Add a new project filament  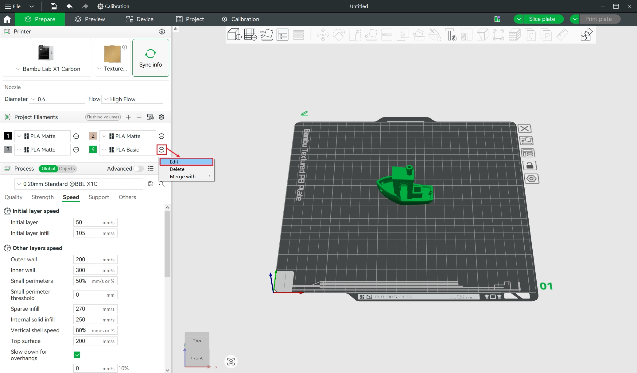tap(128, 117)
